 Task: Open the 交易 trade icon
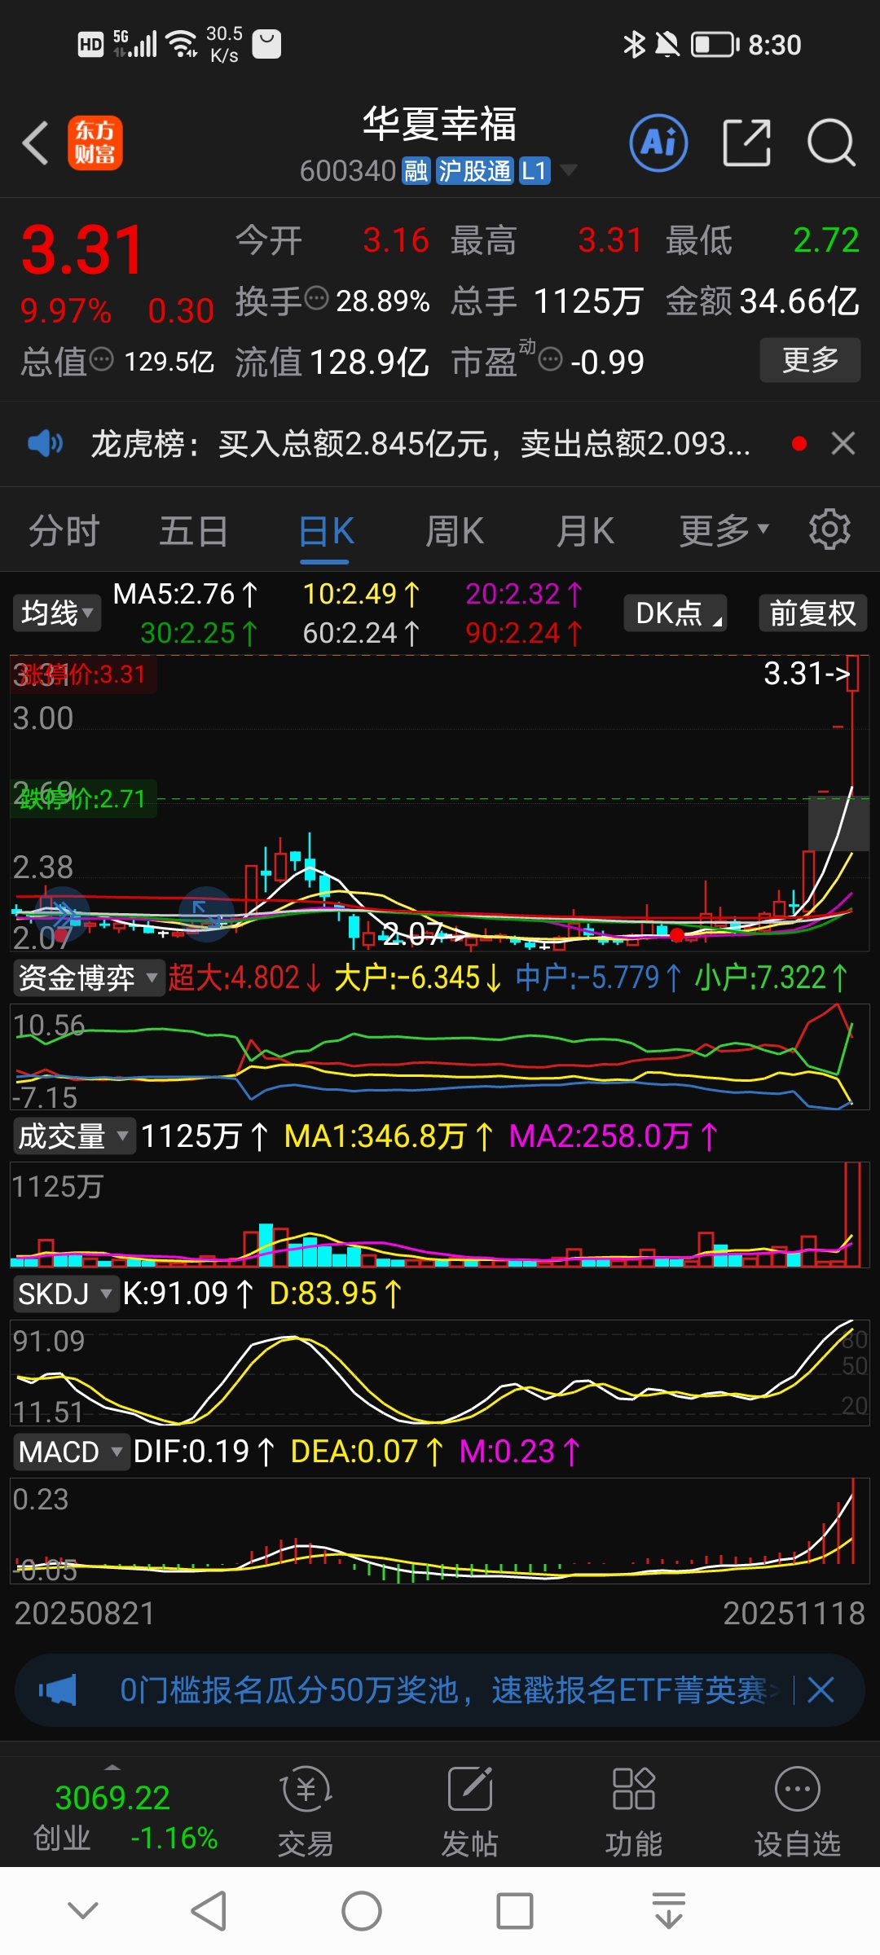pos(306,1789)
